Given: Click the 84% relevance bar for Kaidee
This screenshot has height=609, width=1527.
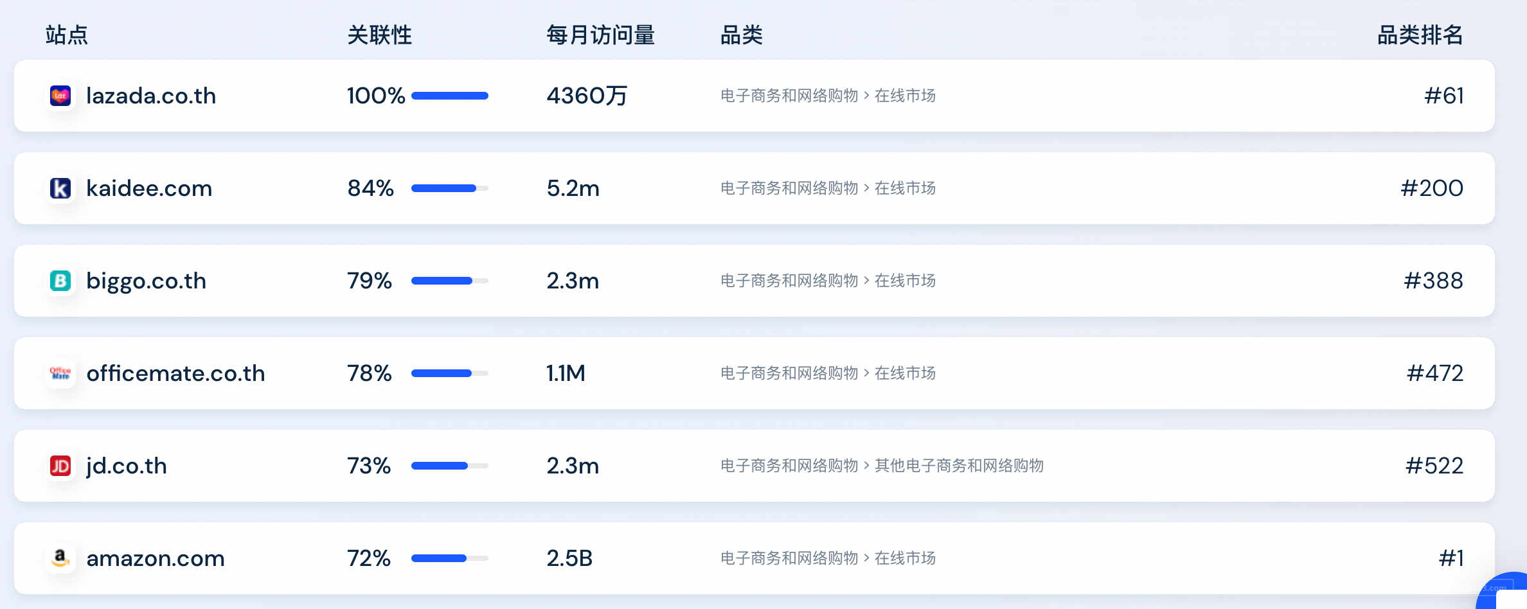Looking at the screenshot, I should (450, 188).
